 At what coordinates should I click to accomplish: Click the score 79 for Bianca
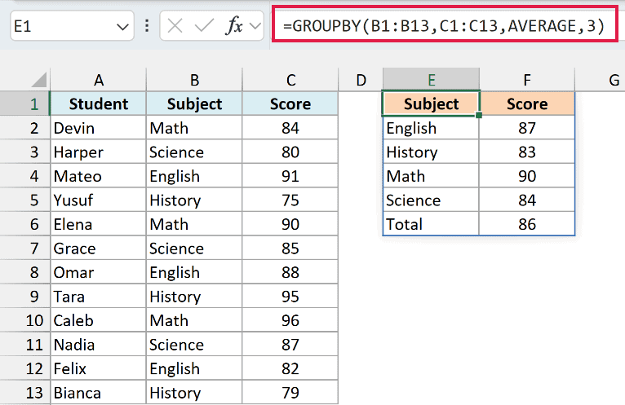[290, 393]
